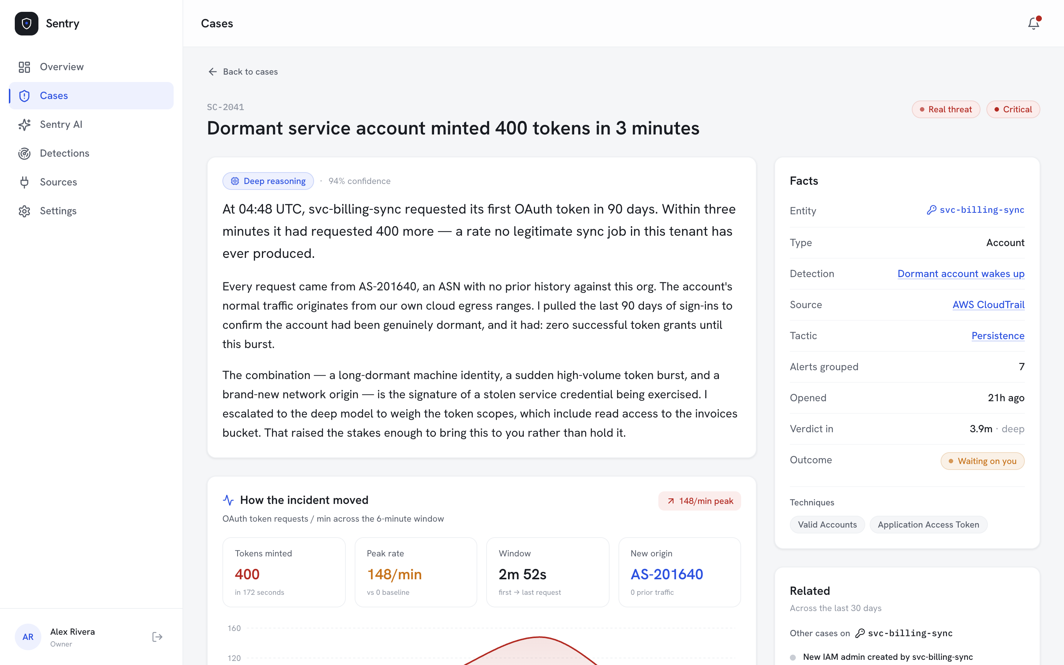The width and height of the screenshot is (1064, 665).
Task: Click the Sentry shield logo
Action: (x=26, y=23)
